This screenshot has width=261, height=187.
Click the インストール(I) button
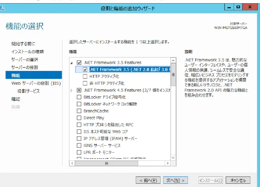pos(211,180)
